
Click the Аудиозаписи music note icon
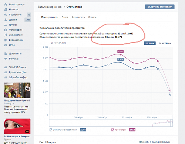(6, 35)
